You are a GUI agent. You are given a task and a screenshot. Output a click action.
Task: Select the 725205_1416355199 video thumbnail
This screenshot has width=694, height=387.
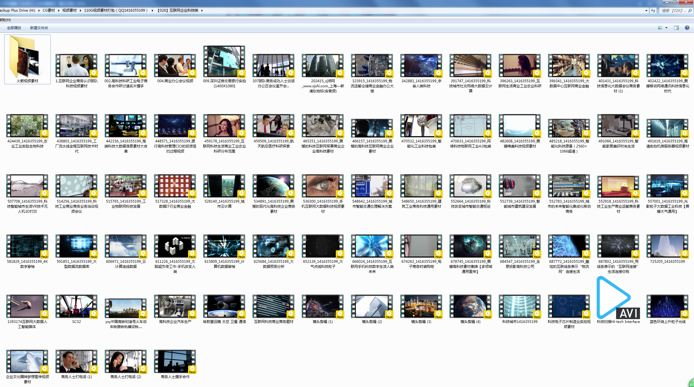tap(667, 246)
